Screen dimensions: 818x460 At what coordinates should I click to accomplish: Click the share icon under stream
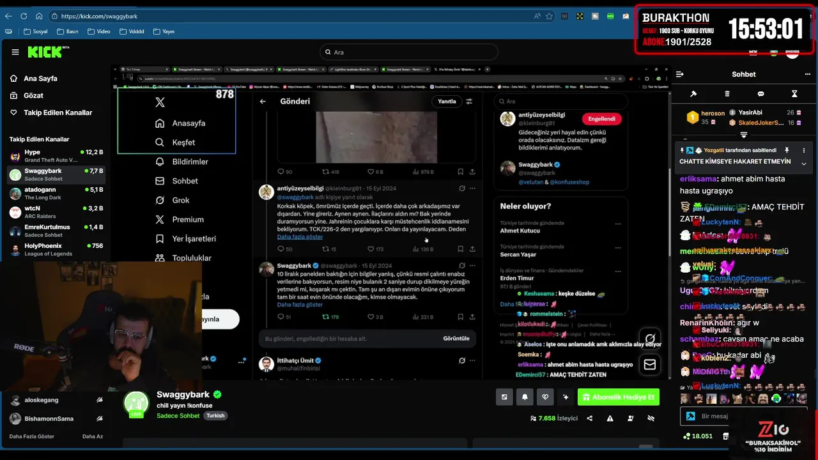(589, 418)
